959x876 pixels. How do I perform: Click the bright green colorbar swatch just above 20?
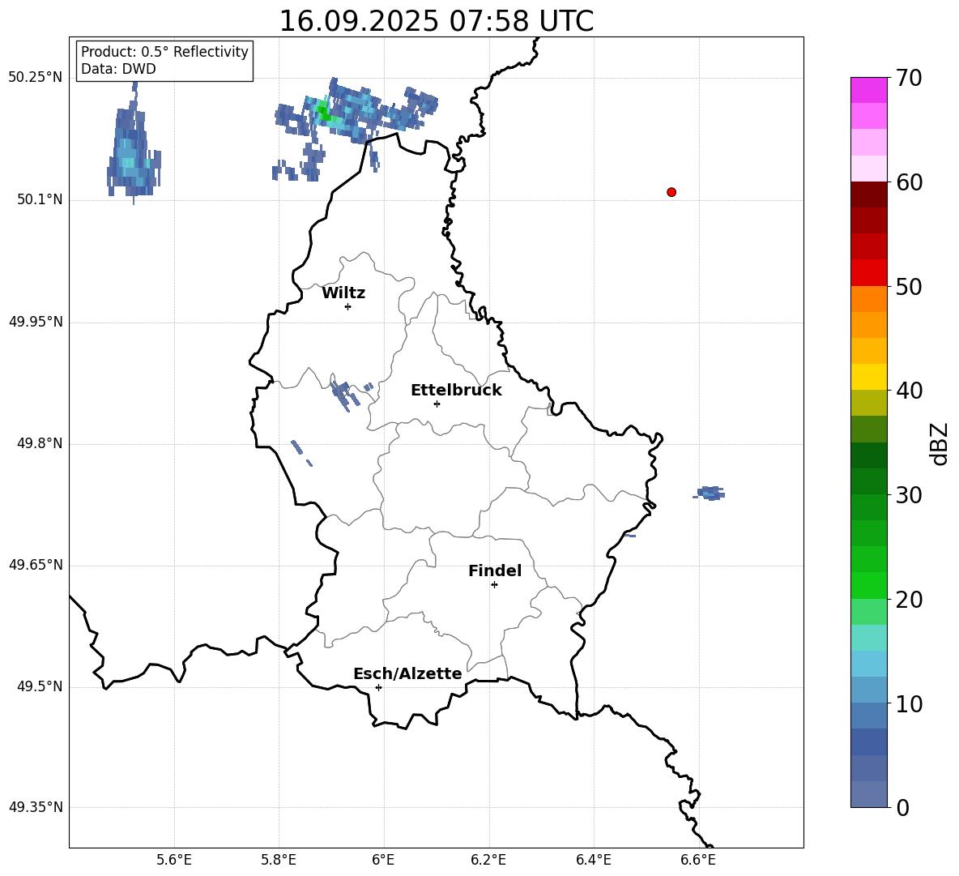pyautogui.click(x=869, y=585)
